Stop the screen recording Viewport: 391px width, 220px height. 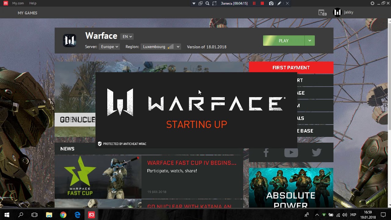click(x=262, y=3)
